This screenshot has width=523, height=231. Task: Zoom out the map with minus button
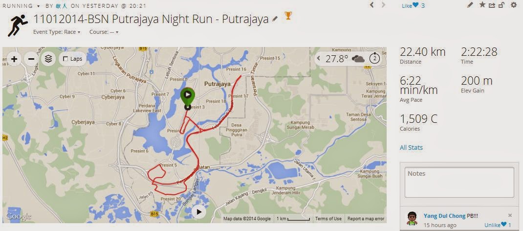click(x=31, y=59)
